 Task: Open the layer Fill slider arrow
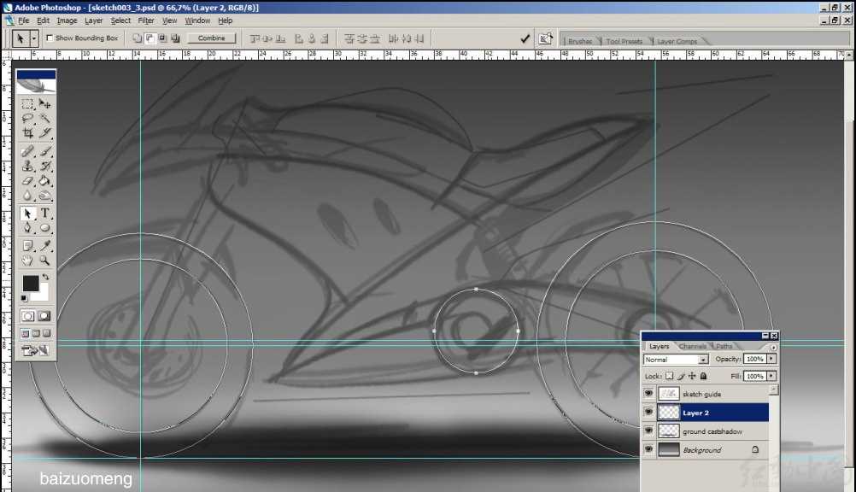pyautogui.click(x=772, y=376)
